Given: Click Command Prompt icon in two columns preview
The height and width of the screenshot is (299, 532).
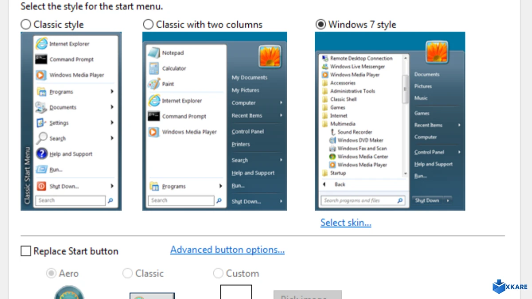Looking at the screenshot, I should (154, 116).
